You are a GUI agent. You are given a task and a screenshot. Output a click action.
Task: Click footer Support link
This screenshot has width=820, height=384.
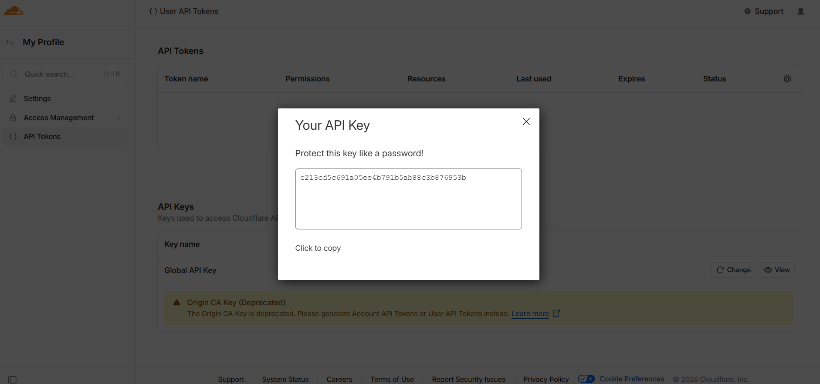coord(231,379)
